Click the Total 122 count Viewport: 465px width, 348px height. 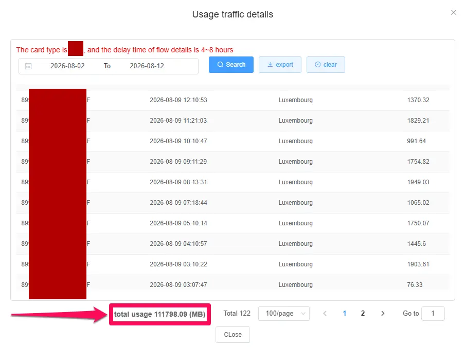coord(237,314)
